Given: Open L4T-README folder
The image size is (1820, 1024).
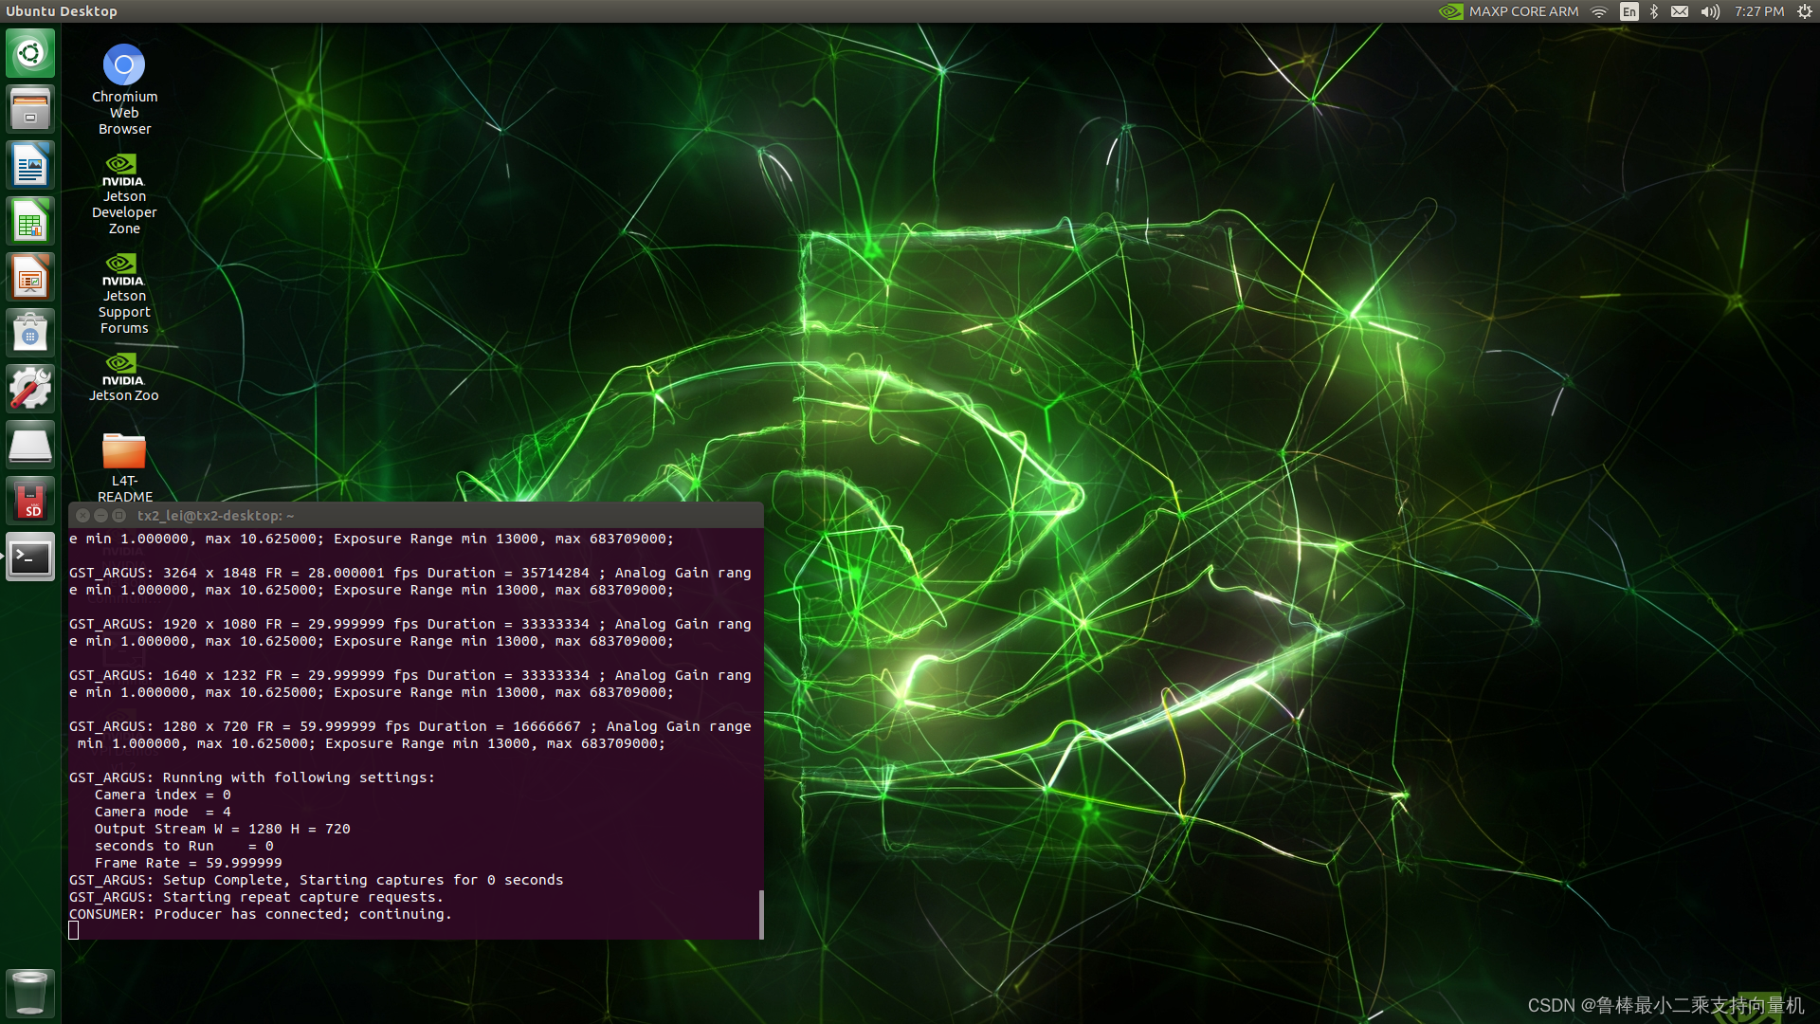Looking at the screenshot, I should 124,452.
